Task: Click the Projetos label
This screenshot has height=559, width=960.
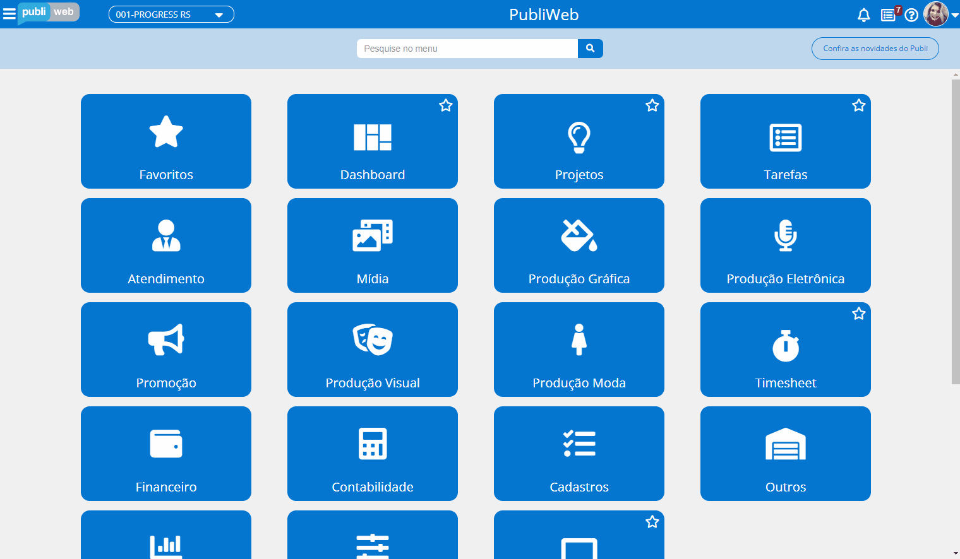Action: (579, 175)
